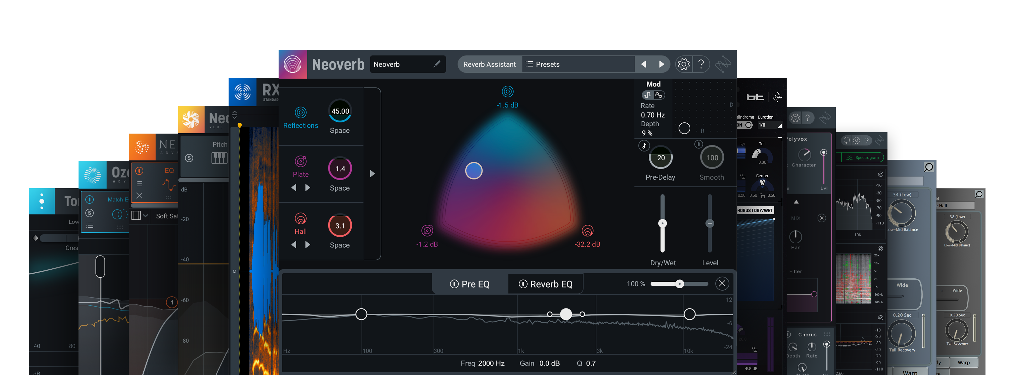
Task: Toggle Reverb EQ power button
Action: click(523, 284)
